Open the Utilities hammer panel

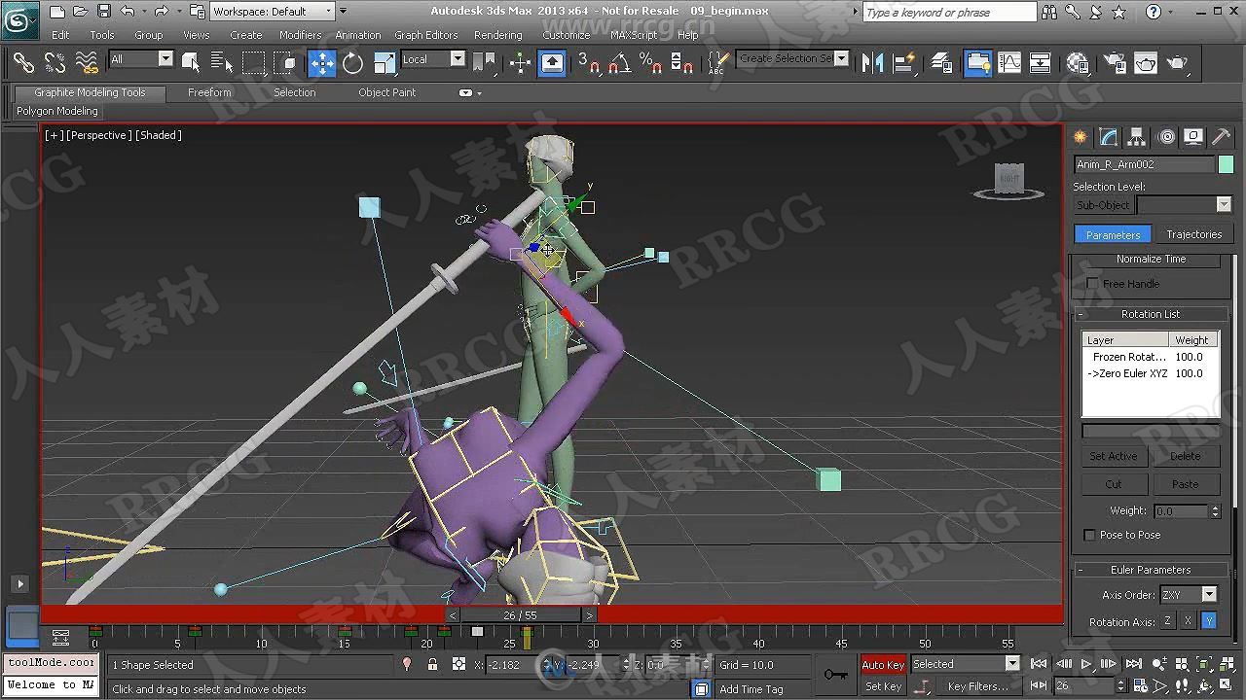click(x=1221, y=136)
